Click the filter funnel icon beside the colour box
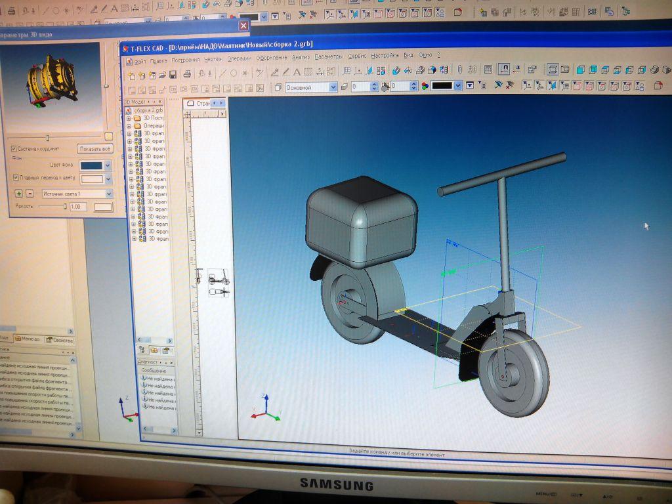The height and width of the screenshot is (504, 672). [x=470, y=86]
